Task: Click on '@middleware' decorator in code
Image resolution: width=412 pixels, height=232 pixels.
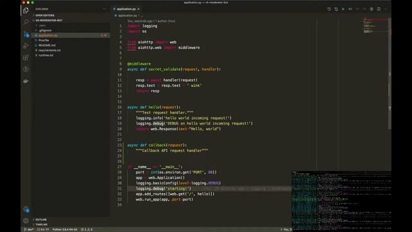Action: coord(139,64)
